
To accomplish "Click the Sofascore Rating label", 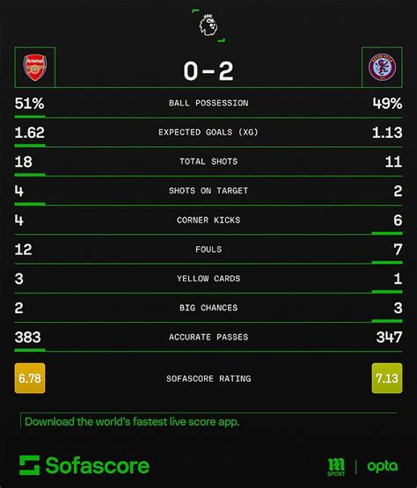I will coord(208,379).
